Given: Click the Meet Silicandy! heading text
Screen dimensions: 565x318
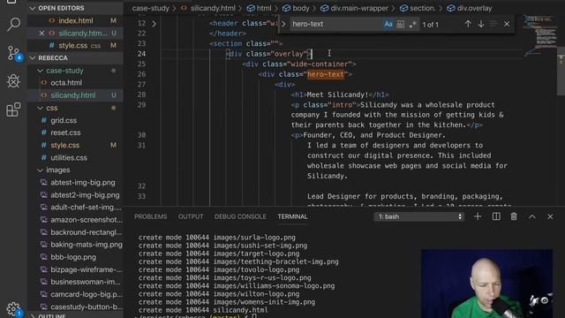Looking at the screenshot, I should pyautogui.click(x=337, y=95).
